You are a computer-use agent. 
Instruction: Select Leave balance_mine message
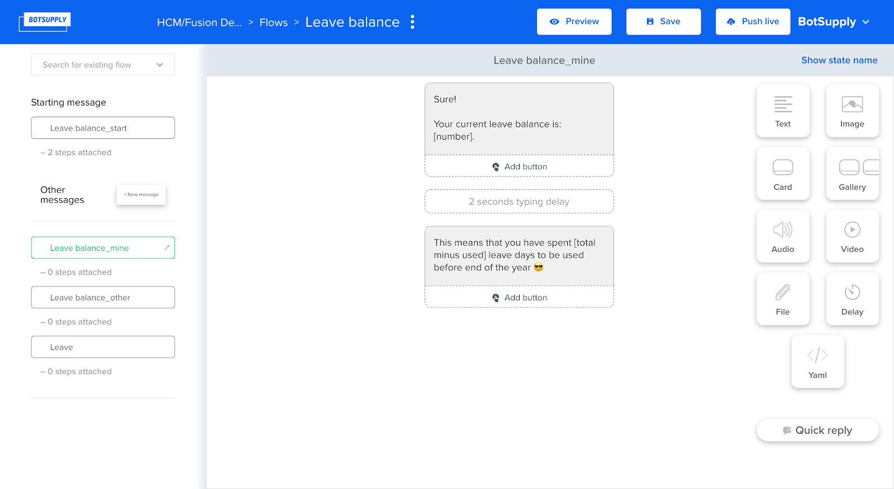pyautogui.click(x=103, y=248)
